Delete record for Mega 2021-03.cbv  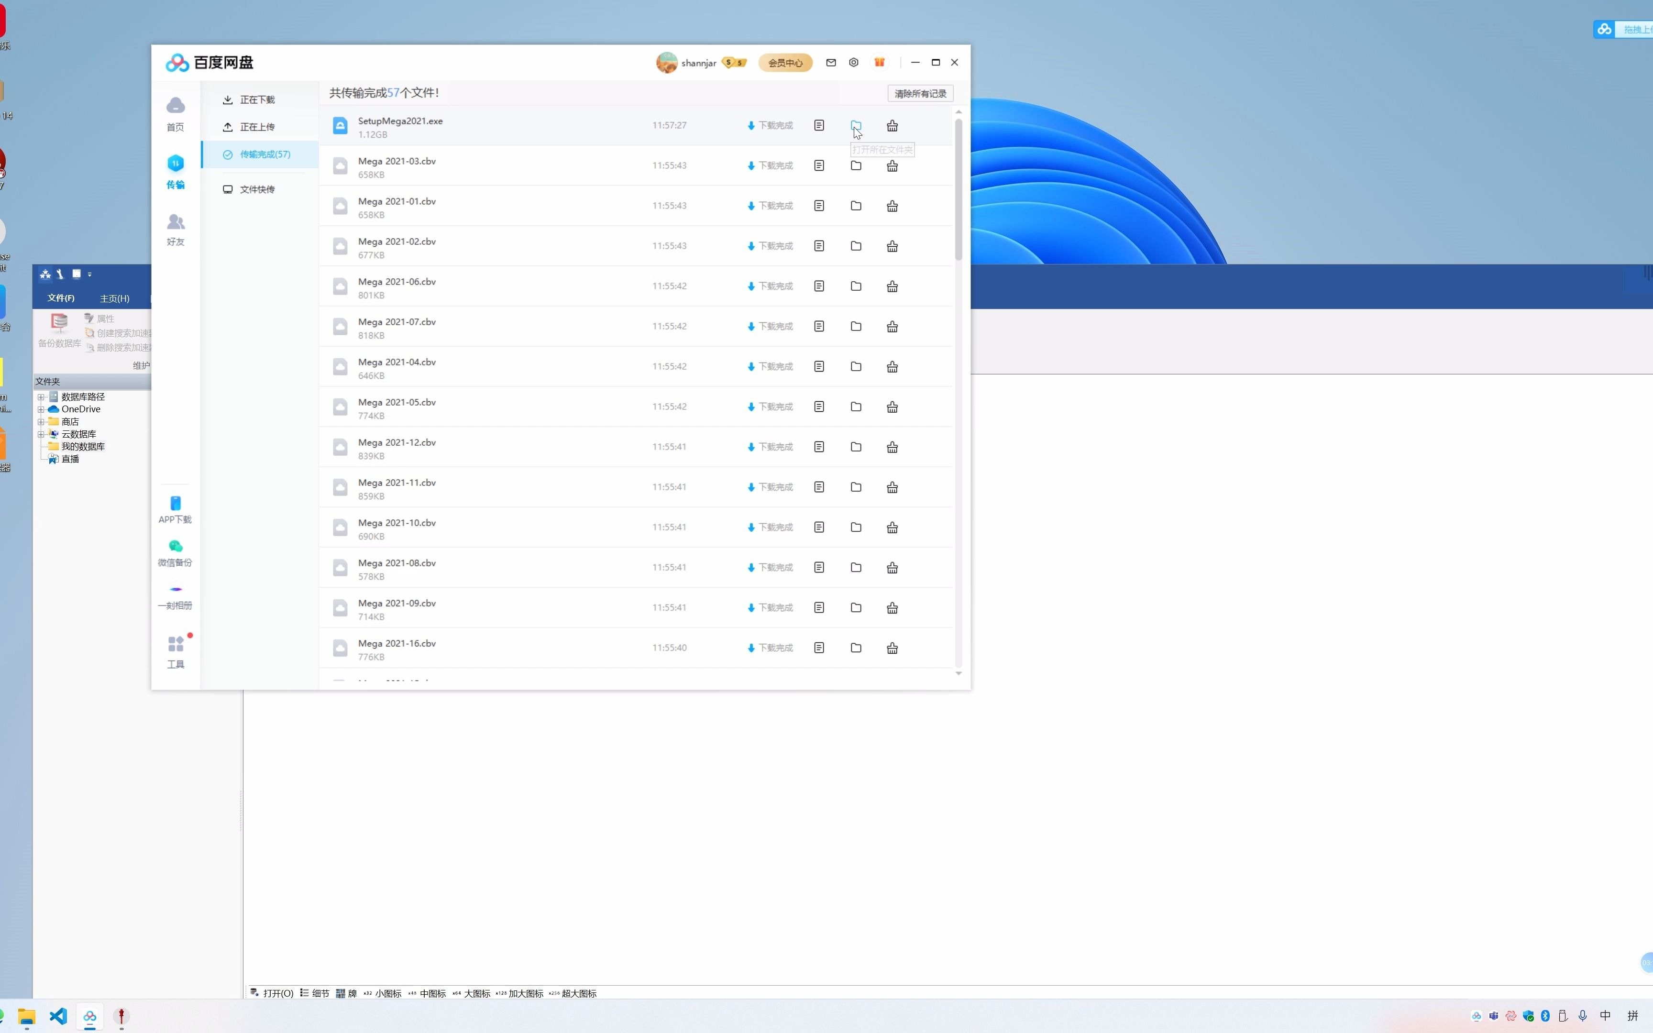click(x=892, y=166)
